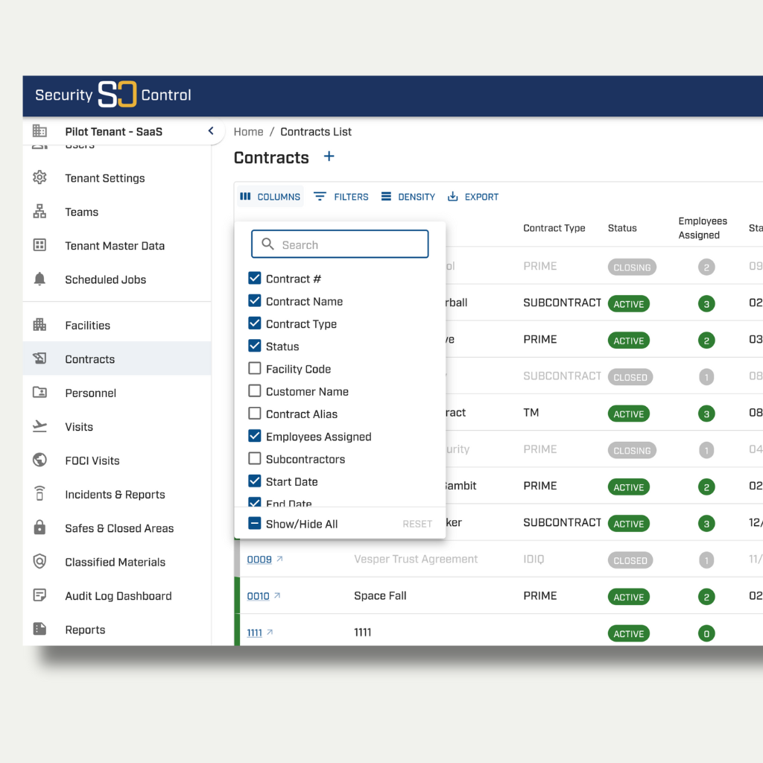Open the Export menu
Viewport: 763px width, 763px height.
pos(473,197)
